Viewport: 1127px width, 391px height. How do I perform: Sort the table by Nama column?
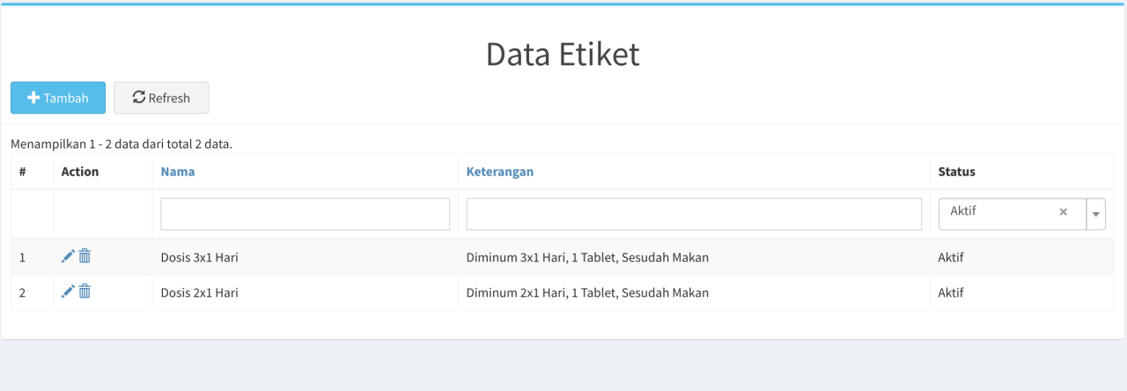click(x=177, y=172)
